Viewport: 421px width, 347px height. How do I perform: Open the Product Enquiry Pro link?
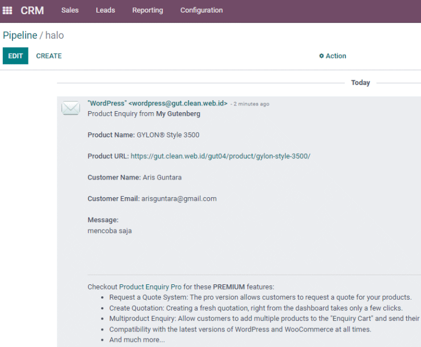click(x=150, y=287)
